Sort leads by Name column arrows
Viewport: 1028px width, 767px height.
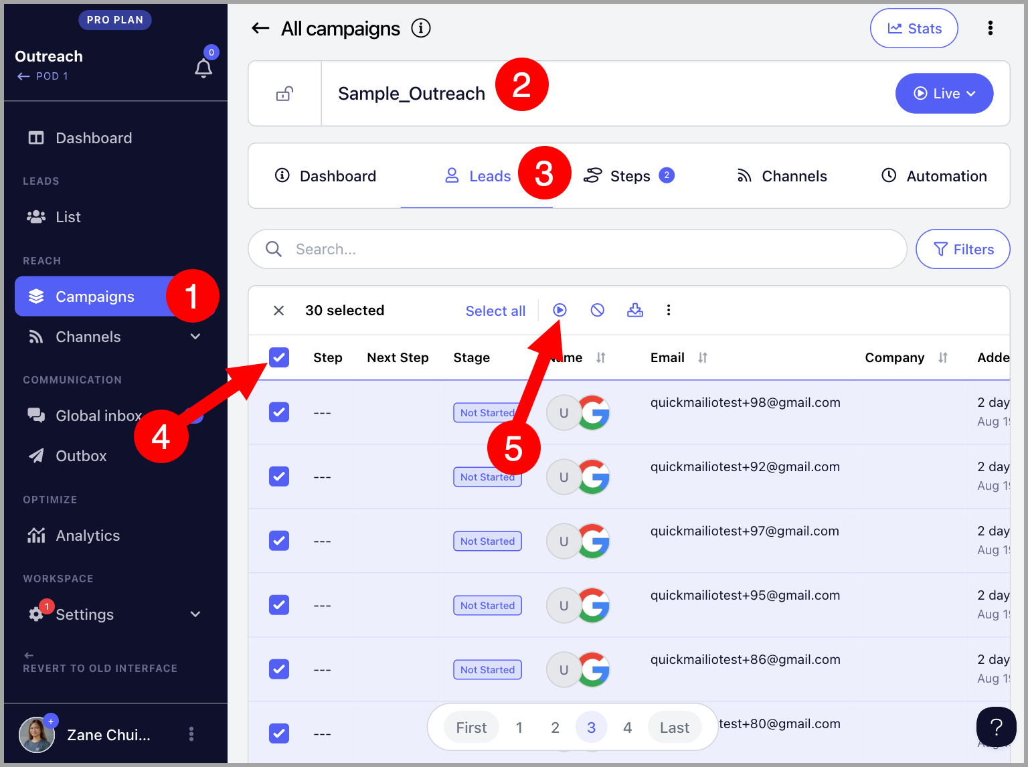pyautogui.click(x=601, y=357)
